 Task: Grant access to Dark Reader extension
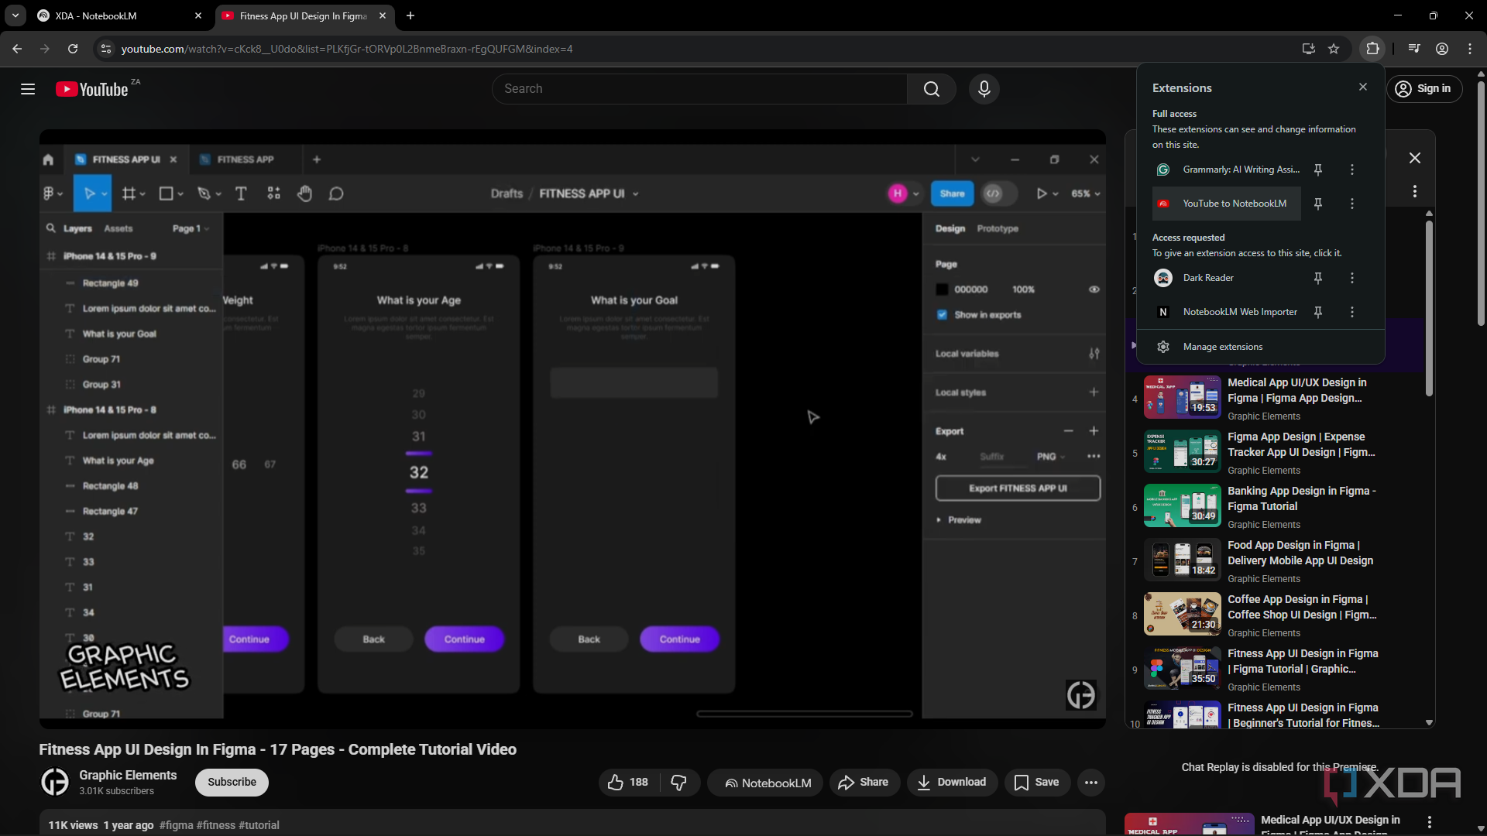pyautogui.click(x=1227, y=278)
